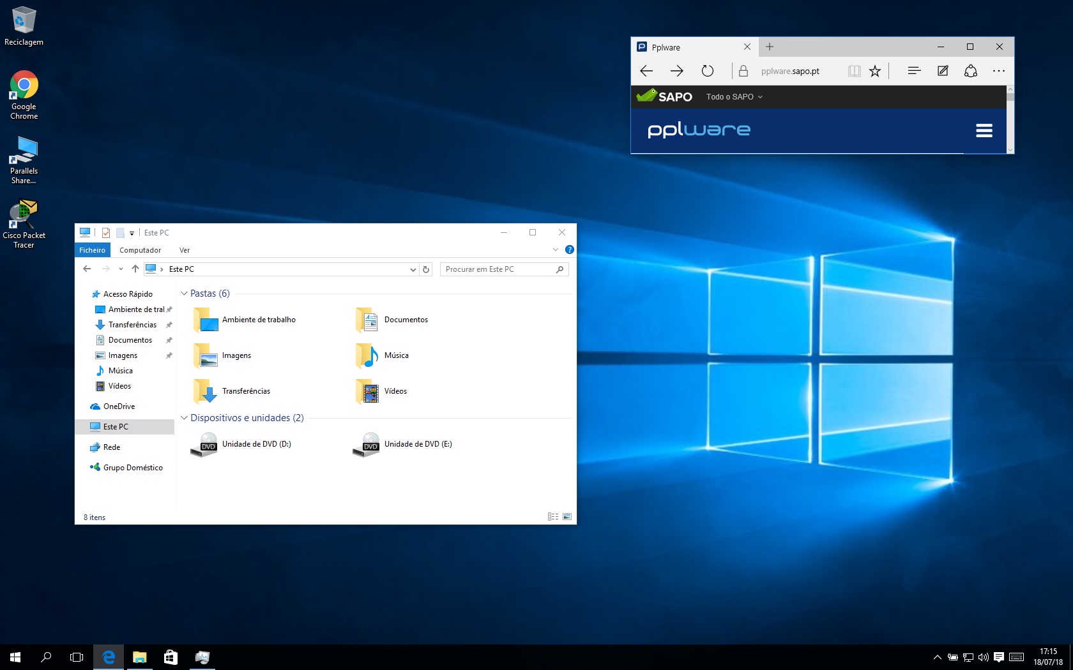Collapse the Dispositivos e unidades section
This screenshot has width=1073, height=670.
tap(185, 418)
